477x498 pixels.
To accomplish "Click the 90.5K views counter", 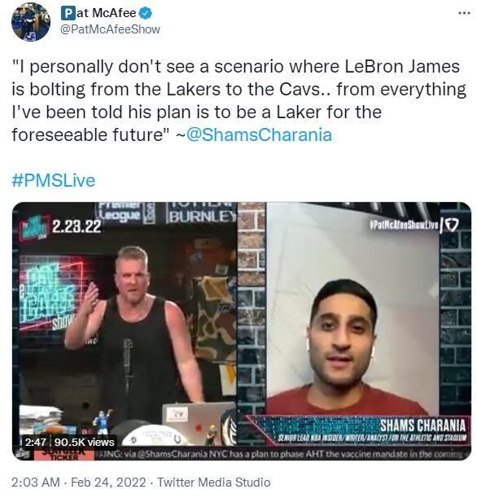I will 84,442.
